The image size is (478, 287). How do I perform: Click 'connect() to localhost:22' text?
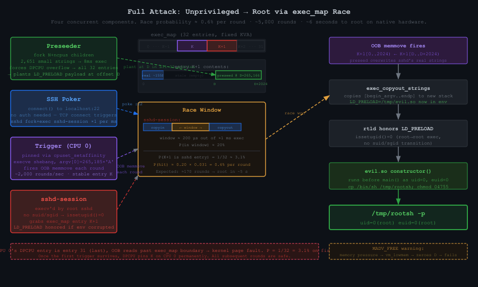point(64,108)
